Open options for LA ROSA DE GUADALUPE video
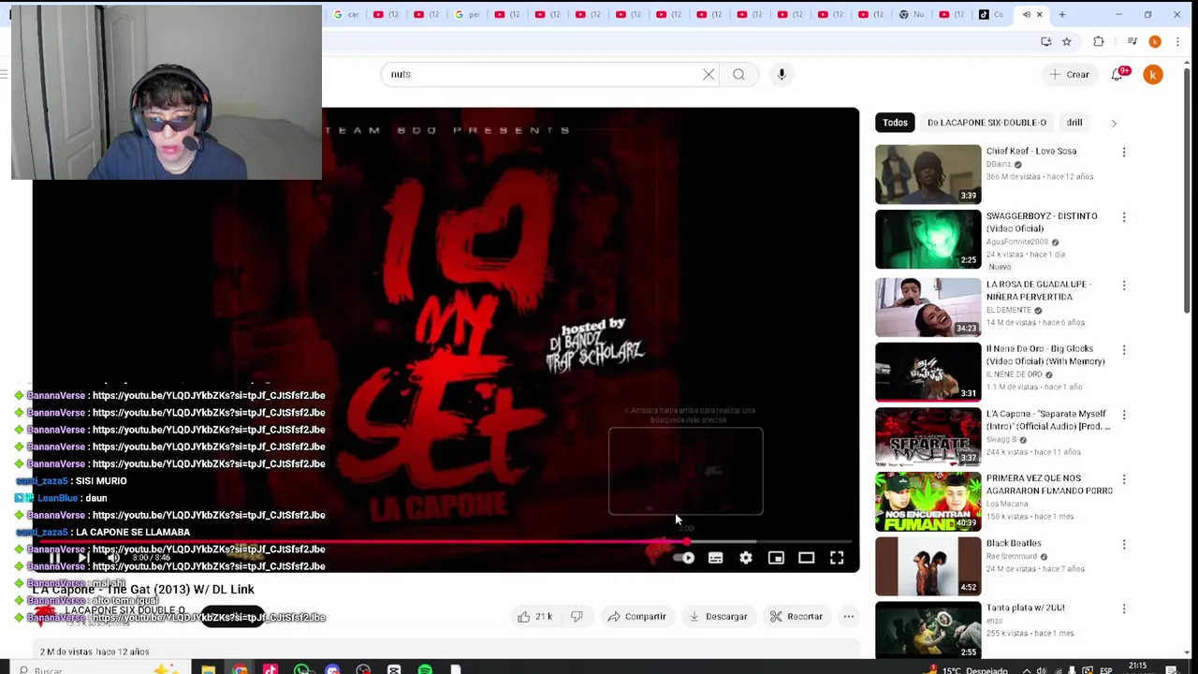Viewport: 1198px width, 674px height. 1124,286
